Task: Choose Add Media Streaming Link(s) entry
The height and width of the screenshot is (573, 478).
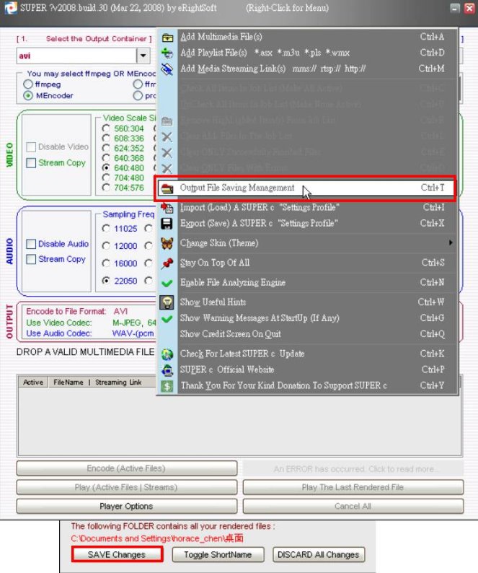Action: [306, 69]
